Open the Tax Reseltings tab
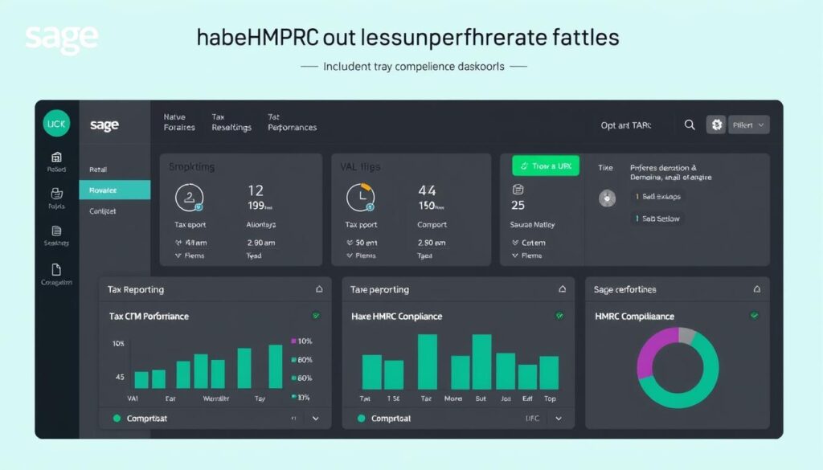823x470 pixels. point(231,122)
